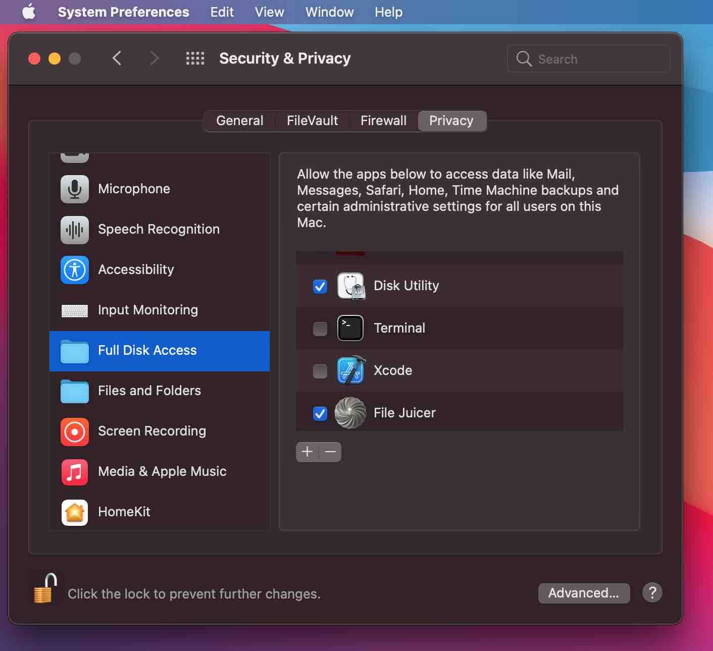This screenshot has height=651, width=713.
Task: Open the Help menu
Action: tap(389, 12)
